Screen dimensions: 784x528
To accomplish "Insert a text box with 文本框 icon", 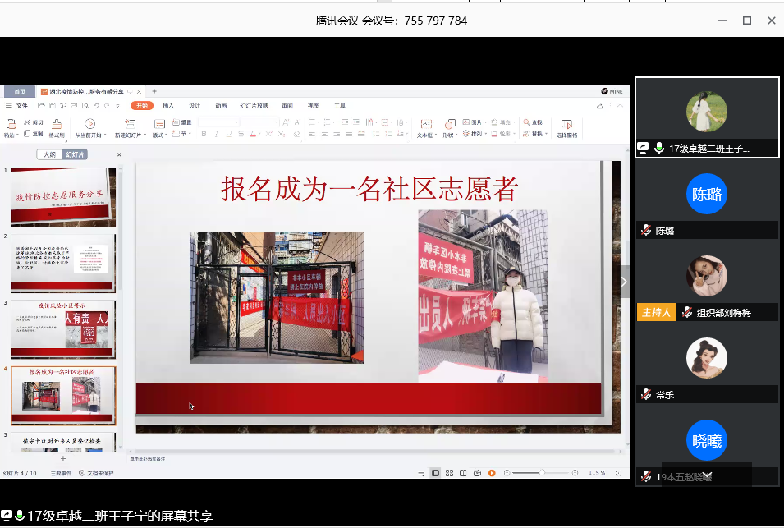I will [x=424, y=123].
